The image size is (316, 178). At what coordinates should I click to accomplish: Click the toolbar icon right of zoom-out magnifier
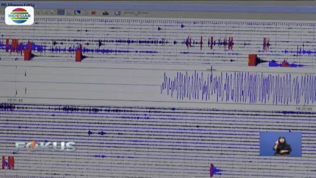coord(53,12)
